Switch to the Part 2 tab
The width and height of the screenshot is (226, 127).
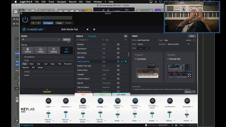pyautogui.click(x=102, y=95)
